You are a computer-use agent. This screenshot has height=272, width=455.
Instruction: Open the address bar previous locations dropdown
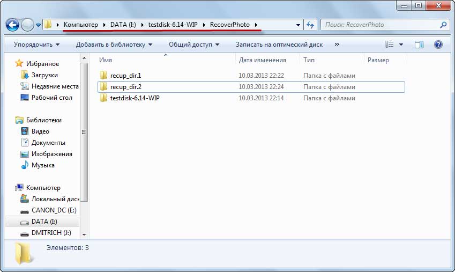[x=298, y=25]
